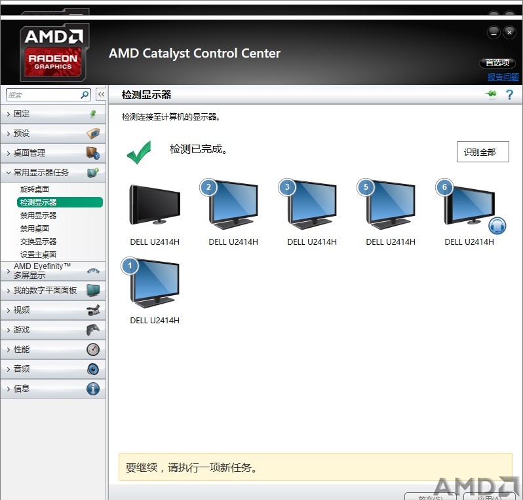Open the 设置主桌面 task
The width and height of the screenshot is (523, 500).
point(39,255)
